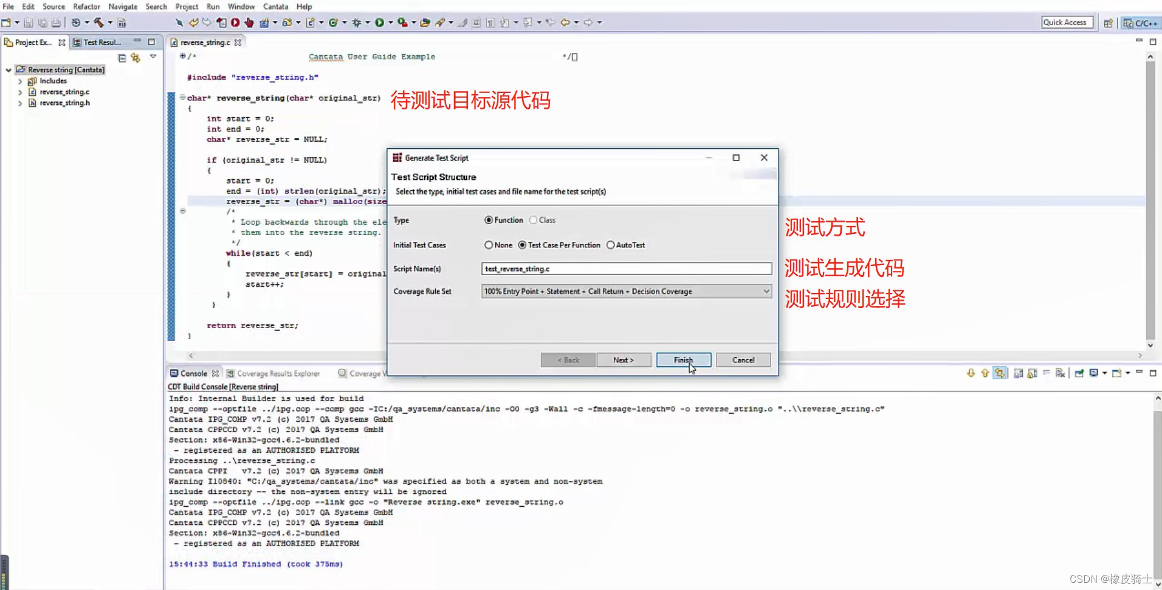Select the reverse_string.c editor tab
The image size is (1162, 590).
pos(205,43)
